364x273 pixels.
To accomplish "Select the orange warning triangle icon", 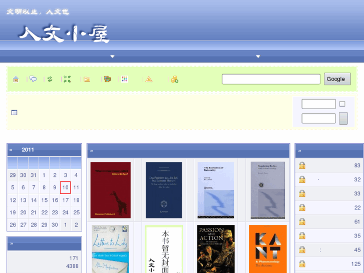I will tap(149, 80).
